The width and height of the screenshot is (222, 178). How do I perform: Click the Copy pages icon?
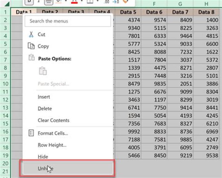[x=31, y=46]
